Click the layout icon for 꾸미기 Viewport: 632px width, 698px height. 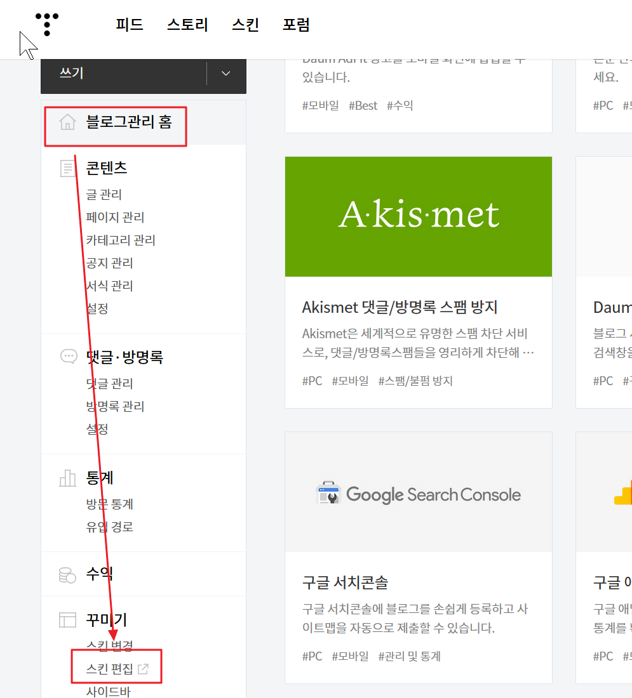[68, 620]
